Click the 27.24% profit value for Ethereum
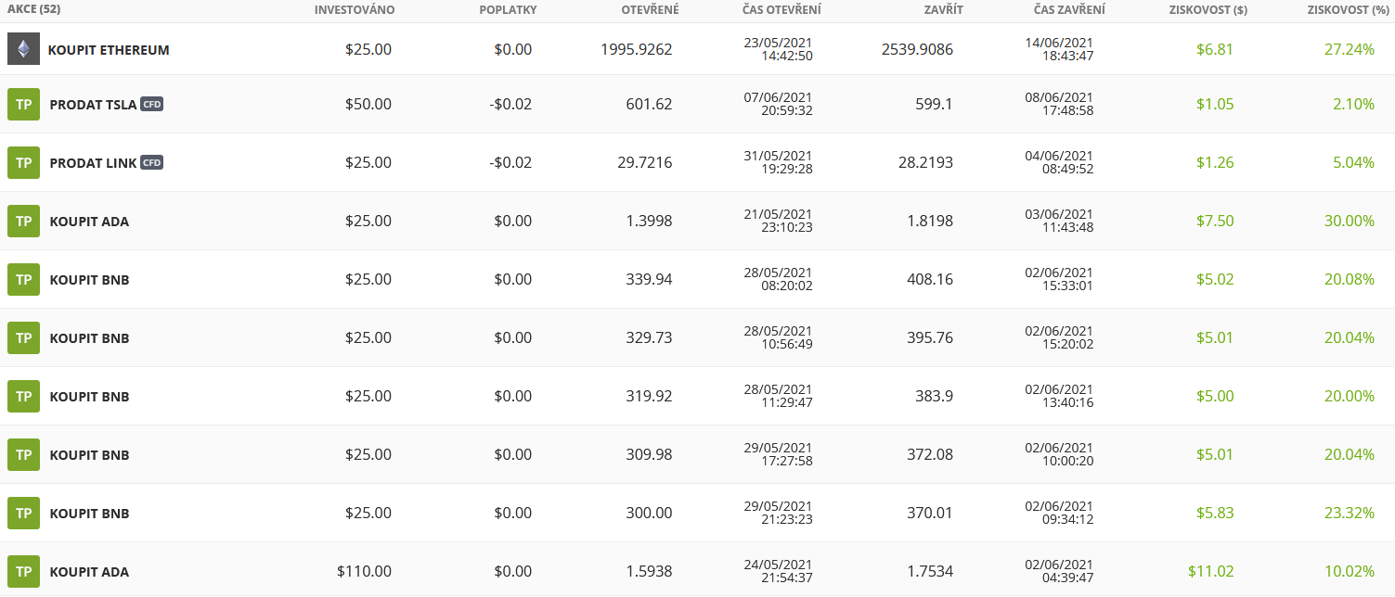1395x597 pixels. click(x=1349, y=49)
